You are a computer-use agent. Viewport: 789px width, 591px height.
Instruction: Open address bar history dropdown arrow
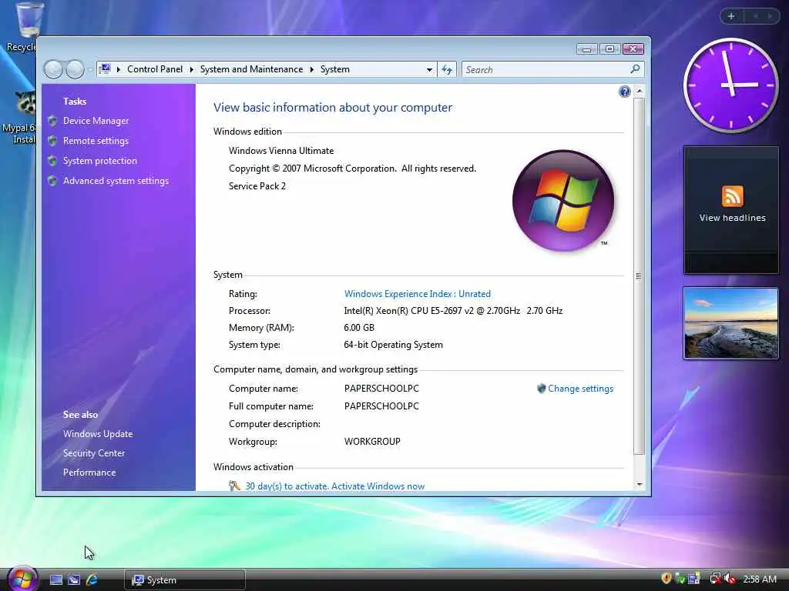(429, 70)
